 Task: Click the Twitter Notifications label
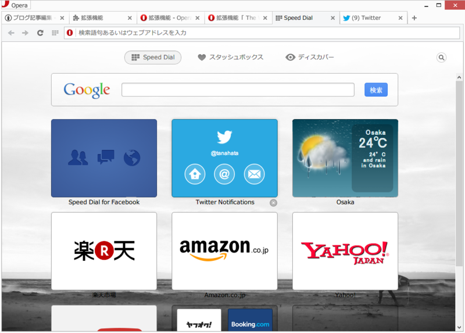coord(225,202)
